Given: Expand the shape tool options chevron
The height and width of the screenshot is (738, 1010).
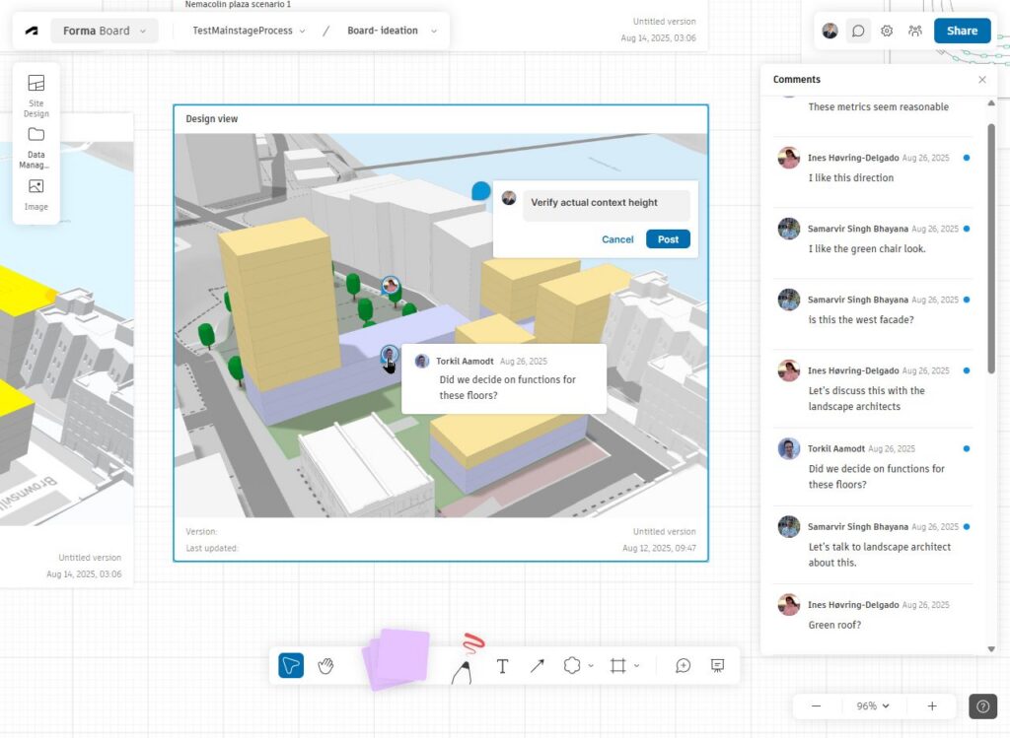Looking at the screenshot, I should 591,666.
